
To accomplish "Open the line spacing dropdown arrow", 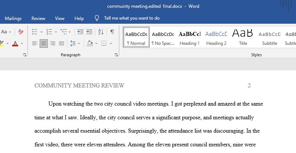I will [x=79, y=44].
